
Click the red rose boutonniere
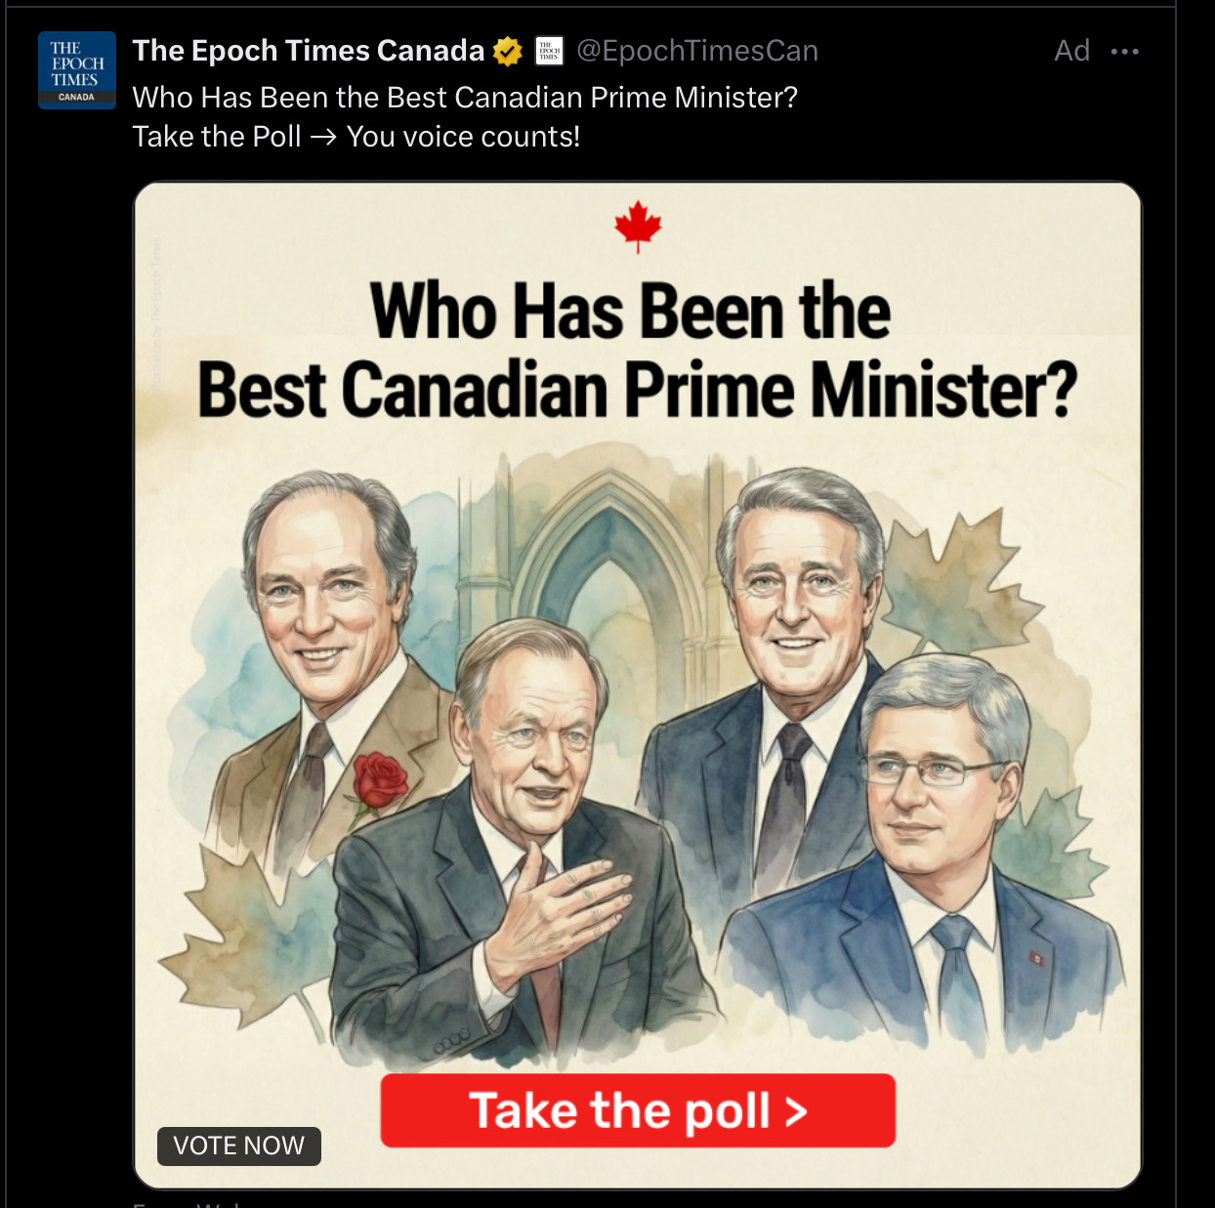379,781
